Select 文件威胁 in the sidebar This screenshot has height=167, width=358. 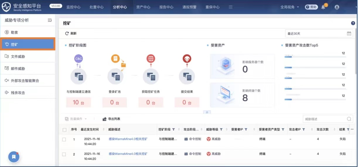(x=18, y=56)
